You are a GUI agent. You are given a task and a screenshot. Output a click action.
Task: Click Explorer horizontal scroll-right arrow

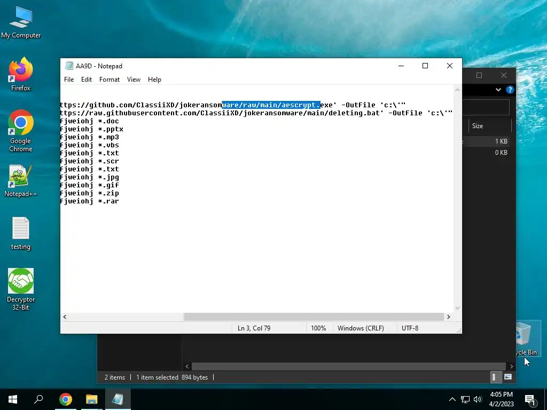511,366
